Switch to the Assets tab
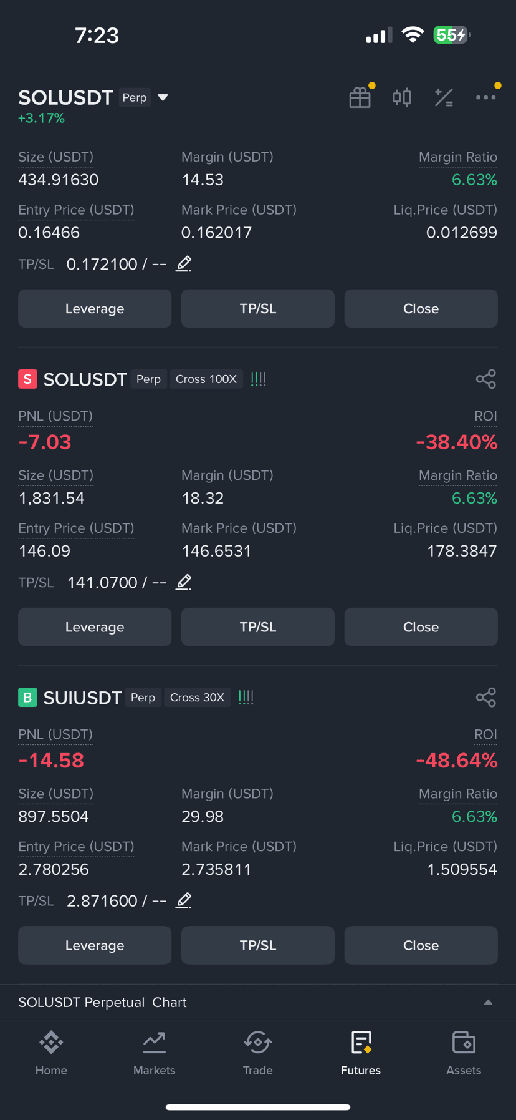The height and width of the screenshot is (1120, 516). (464, 1053)
